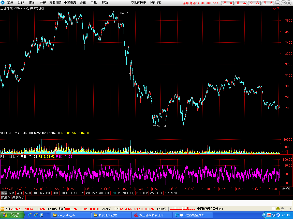The width and height of the screenshot is (293, 219).
Task: Switch indicator to BRAR
Action: click(64, 193)
